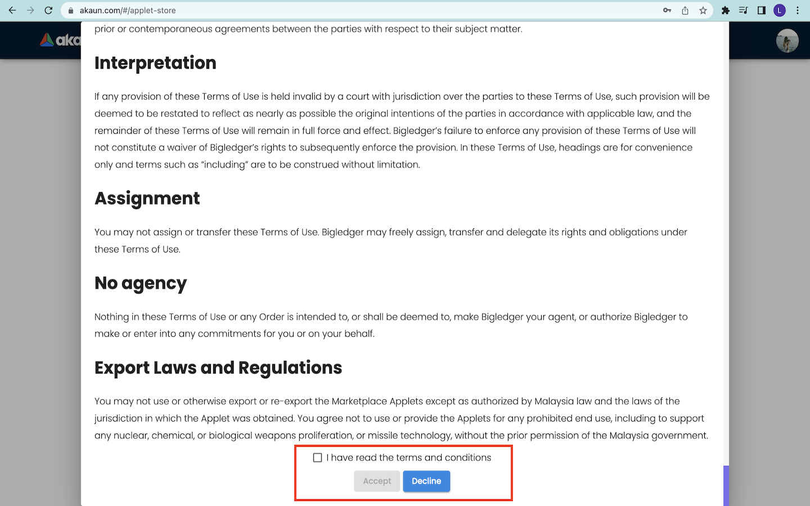Screen dimensions: 810x506
Task: Click 'Export Laws and Regulations' heading
Action: (x=218, y=368)
